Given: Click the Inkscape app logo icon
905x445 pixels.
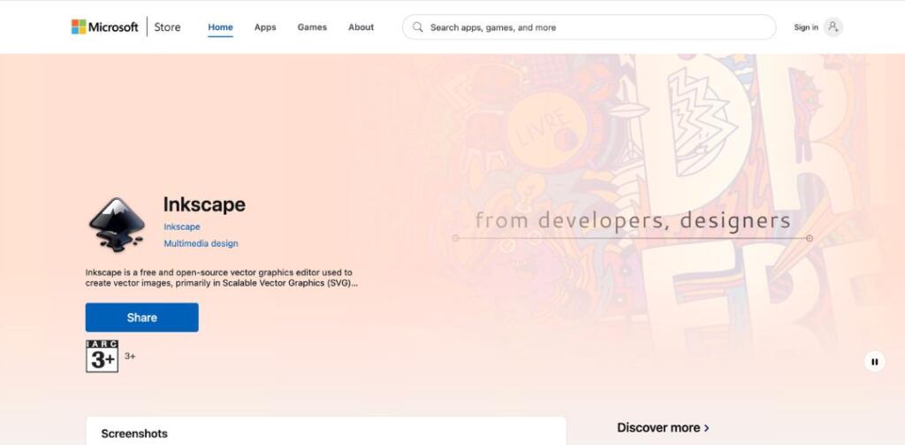Looking at the screenshot, I should 117,225.
